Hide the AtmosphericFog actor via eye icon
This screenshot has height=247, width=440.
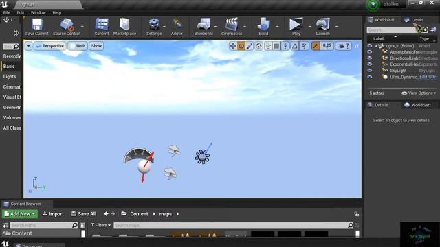pos(370,52)
